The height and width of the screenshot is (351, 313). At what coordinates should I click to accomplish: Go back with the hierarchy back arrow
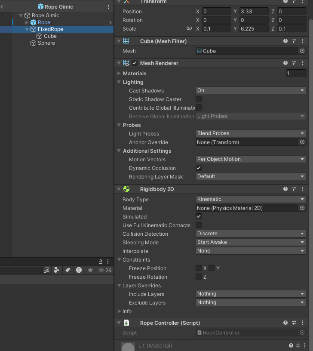tap(2, 7)
